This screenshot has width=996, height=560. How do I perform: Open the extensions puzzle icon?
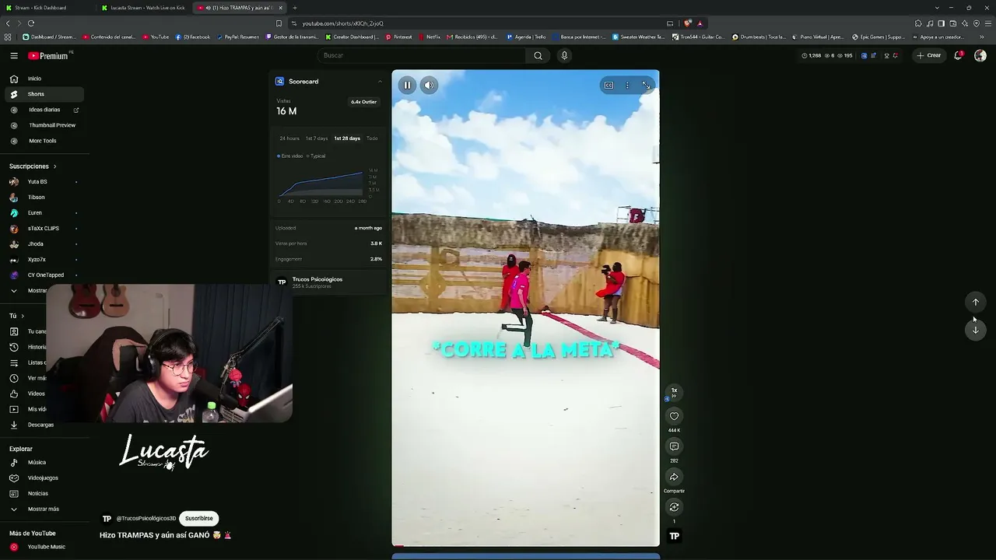coord(918,23)
